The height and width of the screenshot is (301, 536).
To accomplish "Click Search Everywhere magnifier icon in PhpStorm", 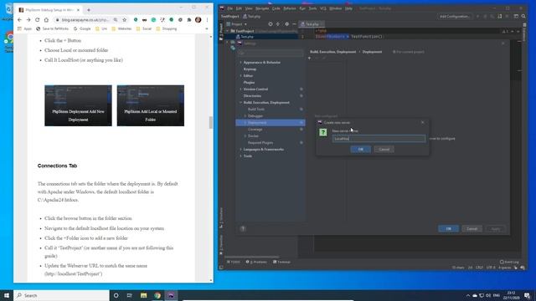I will [523, 16].
